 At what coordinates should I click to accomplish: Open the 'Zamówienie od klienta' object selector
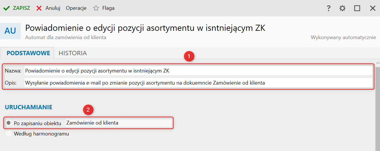(118, 123)
